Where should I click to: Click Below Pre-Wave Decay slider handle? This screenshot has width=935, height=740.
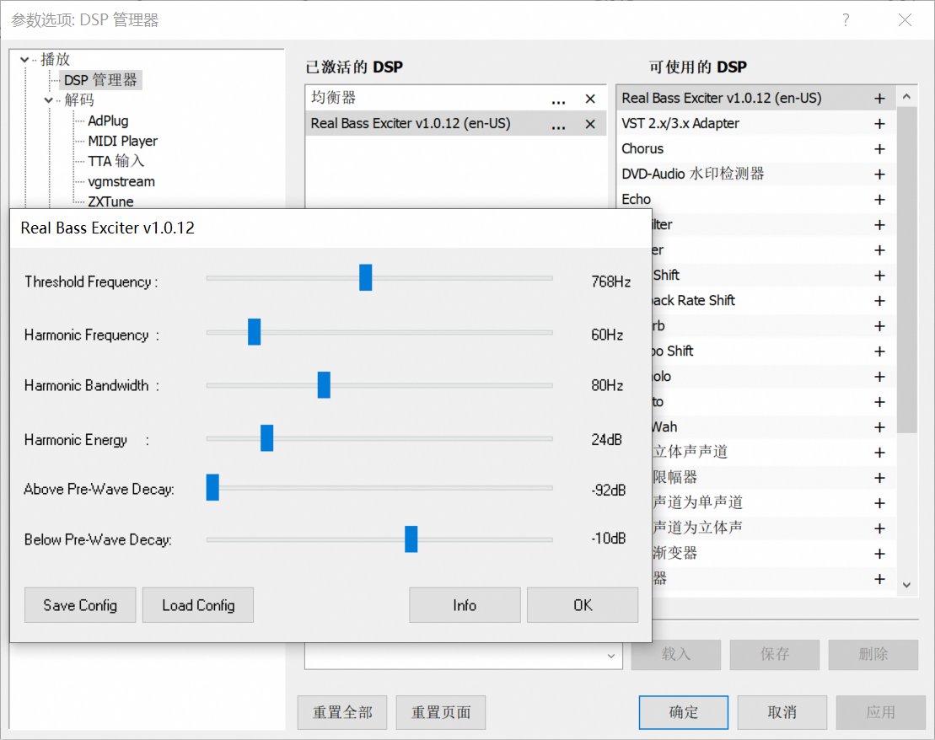[x=411, y=539]
